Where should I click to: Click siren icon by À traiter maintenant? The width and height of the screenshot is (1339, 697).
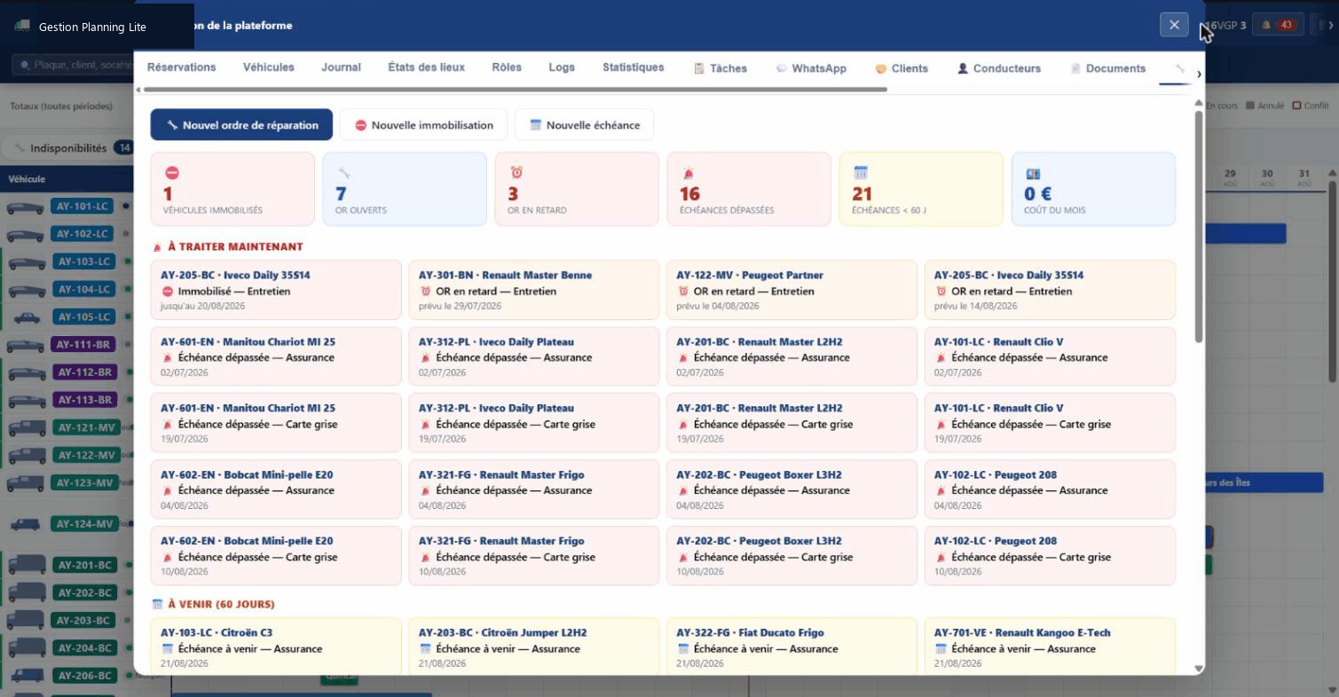[157, 247]
